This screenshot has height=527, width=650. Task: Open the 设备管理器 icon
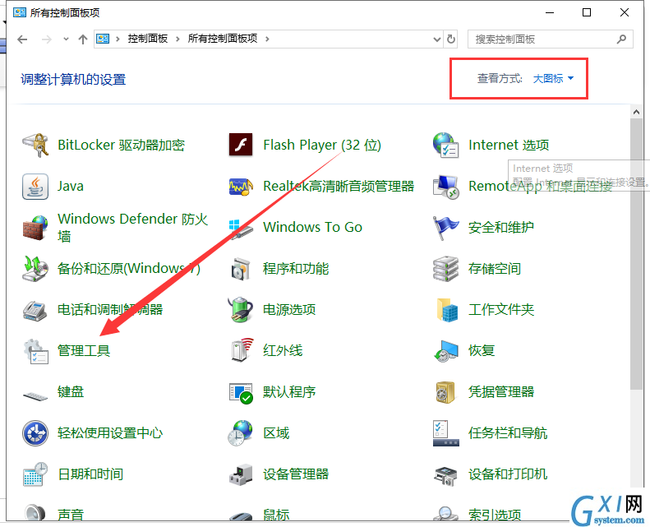(241, 474)
